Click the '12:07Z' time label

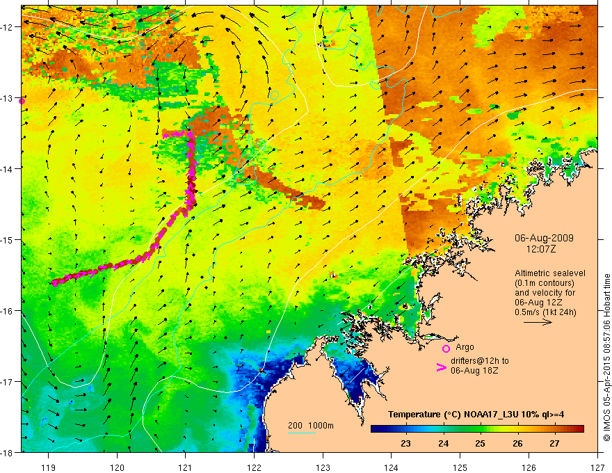[x=541, y=249]
